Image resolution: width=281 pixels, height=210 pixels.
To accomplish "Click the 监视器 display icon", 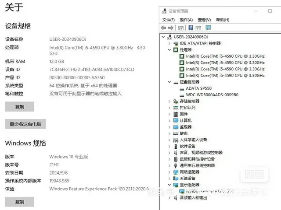I will [176, 127].
